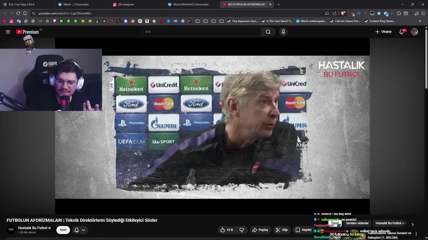Focus the Ara search field
428x240 pixels.
pos(202,32)
